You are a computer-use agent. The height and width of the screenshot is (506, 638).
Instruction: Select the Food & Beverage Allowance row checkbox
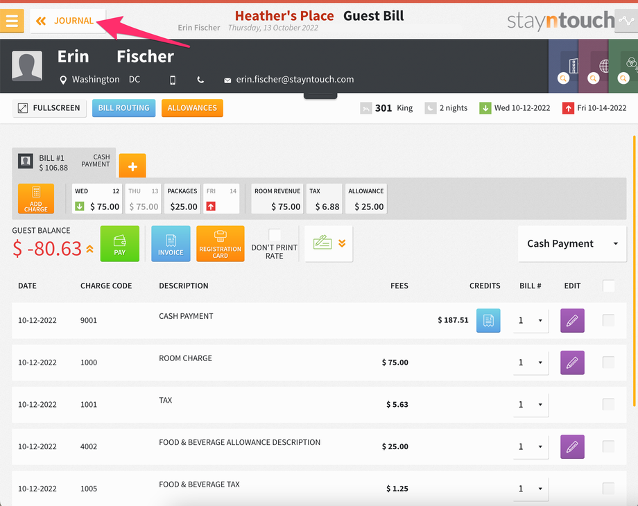pos(609,446)
